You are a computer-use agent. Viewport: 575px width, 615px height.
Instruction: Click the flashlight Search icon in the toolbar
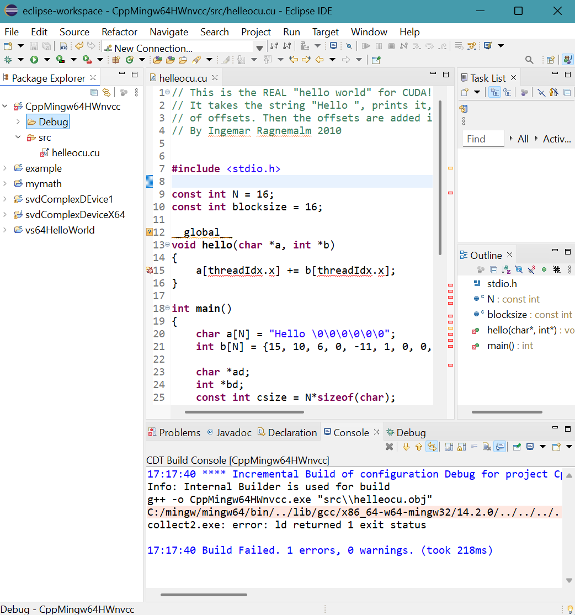[196, 60]
